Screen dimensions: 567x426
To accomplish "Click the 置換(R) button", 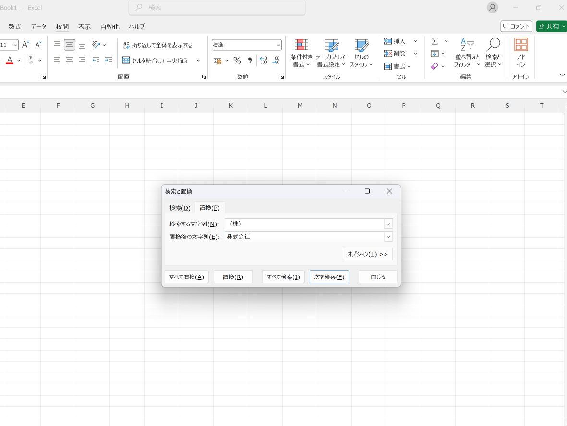I will [233, 277].
